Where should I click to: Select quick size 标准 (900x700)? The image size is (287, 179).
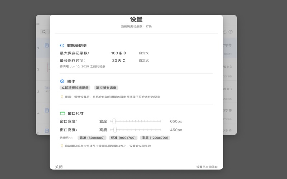coord(123,138)
